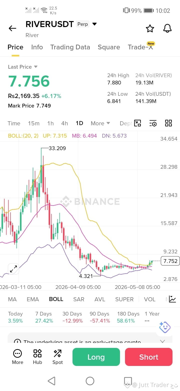Toggle the BOLL indicator
The image size is (180, 391).
(56, 299)
